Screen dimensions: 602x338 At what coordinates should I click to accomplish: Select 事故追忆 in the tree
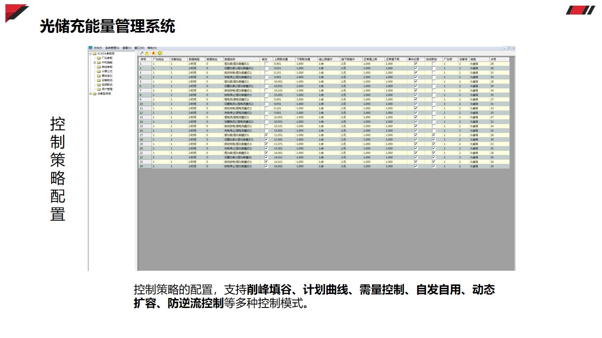tap(107, 76)
